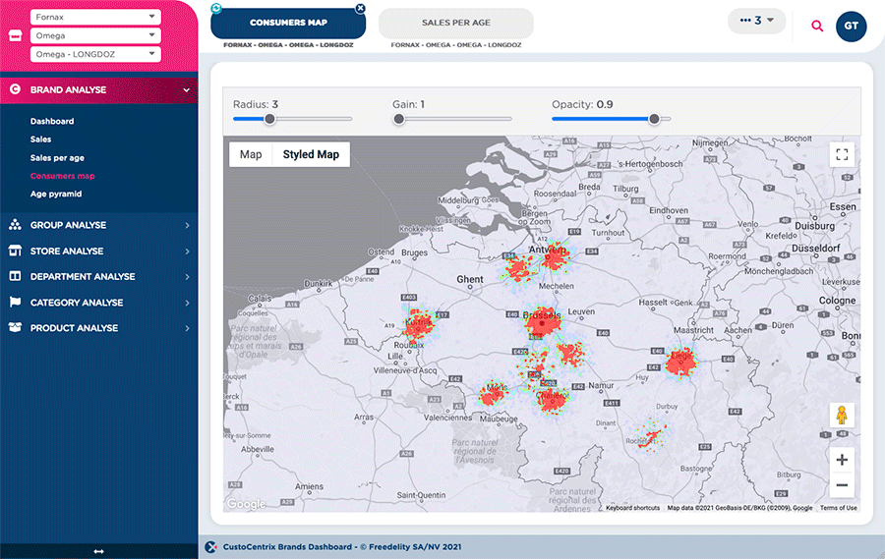Toggle fullscreen map view

(841, 154)
